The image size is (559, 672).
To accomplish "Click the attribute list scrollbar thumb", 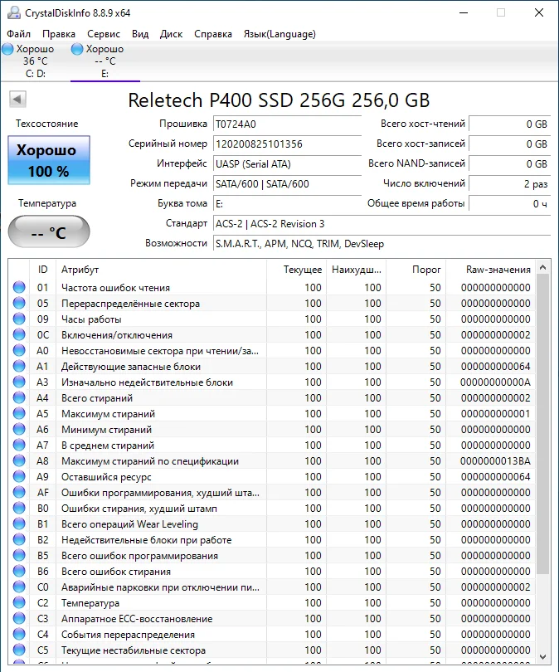I will tap(542, 424).
